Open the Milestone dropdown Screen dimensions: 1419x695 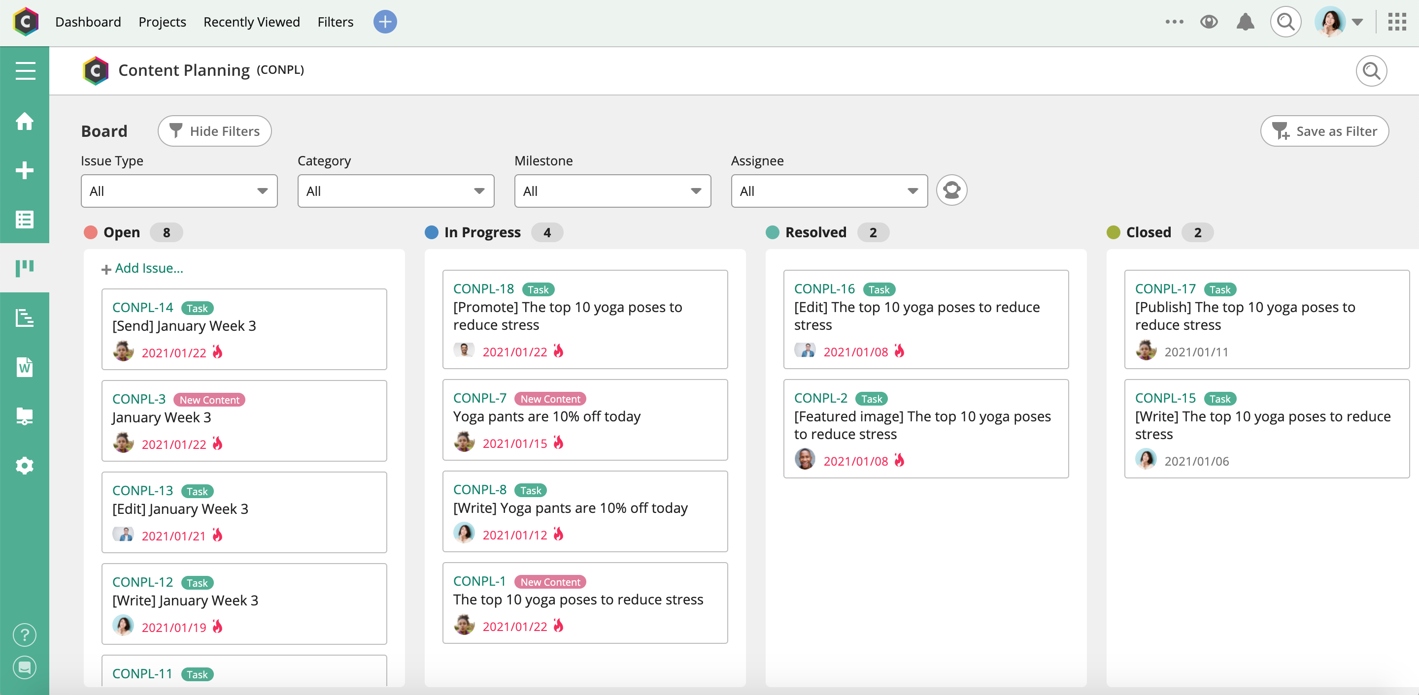[612, 191]
